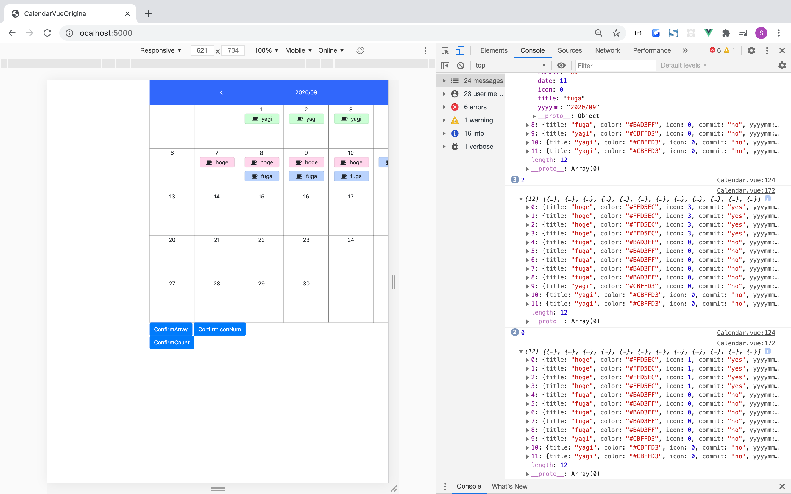Viewport: 791px width, 494px height.
Task: Open the Online throttling dropdown
Action: (x=331, y=50)
